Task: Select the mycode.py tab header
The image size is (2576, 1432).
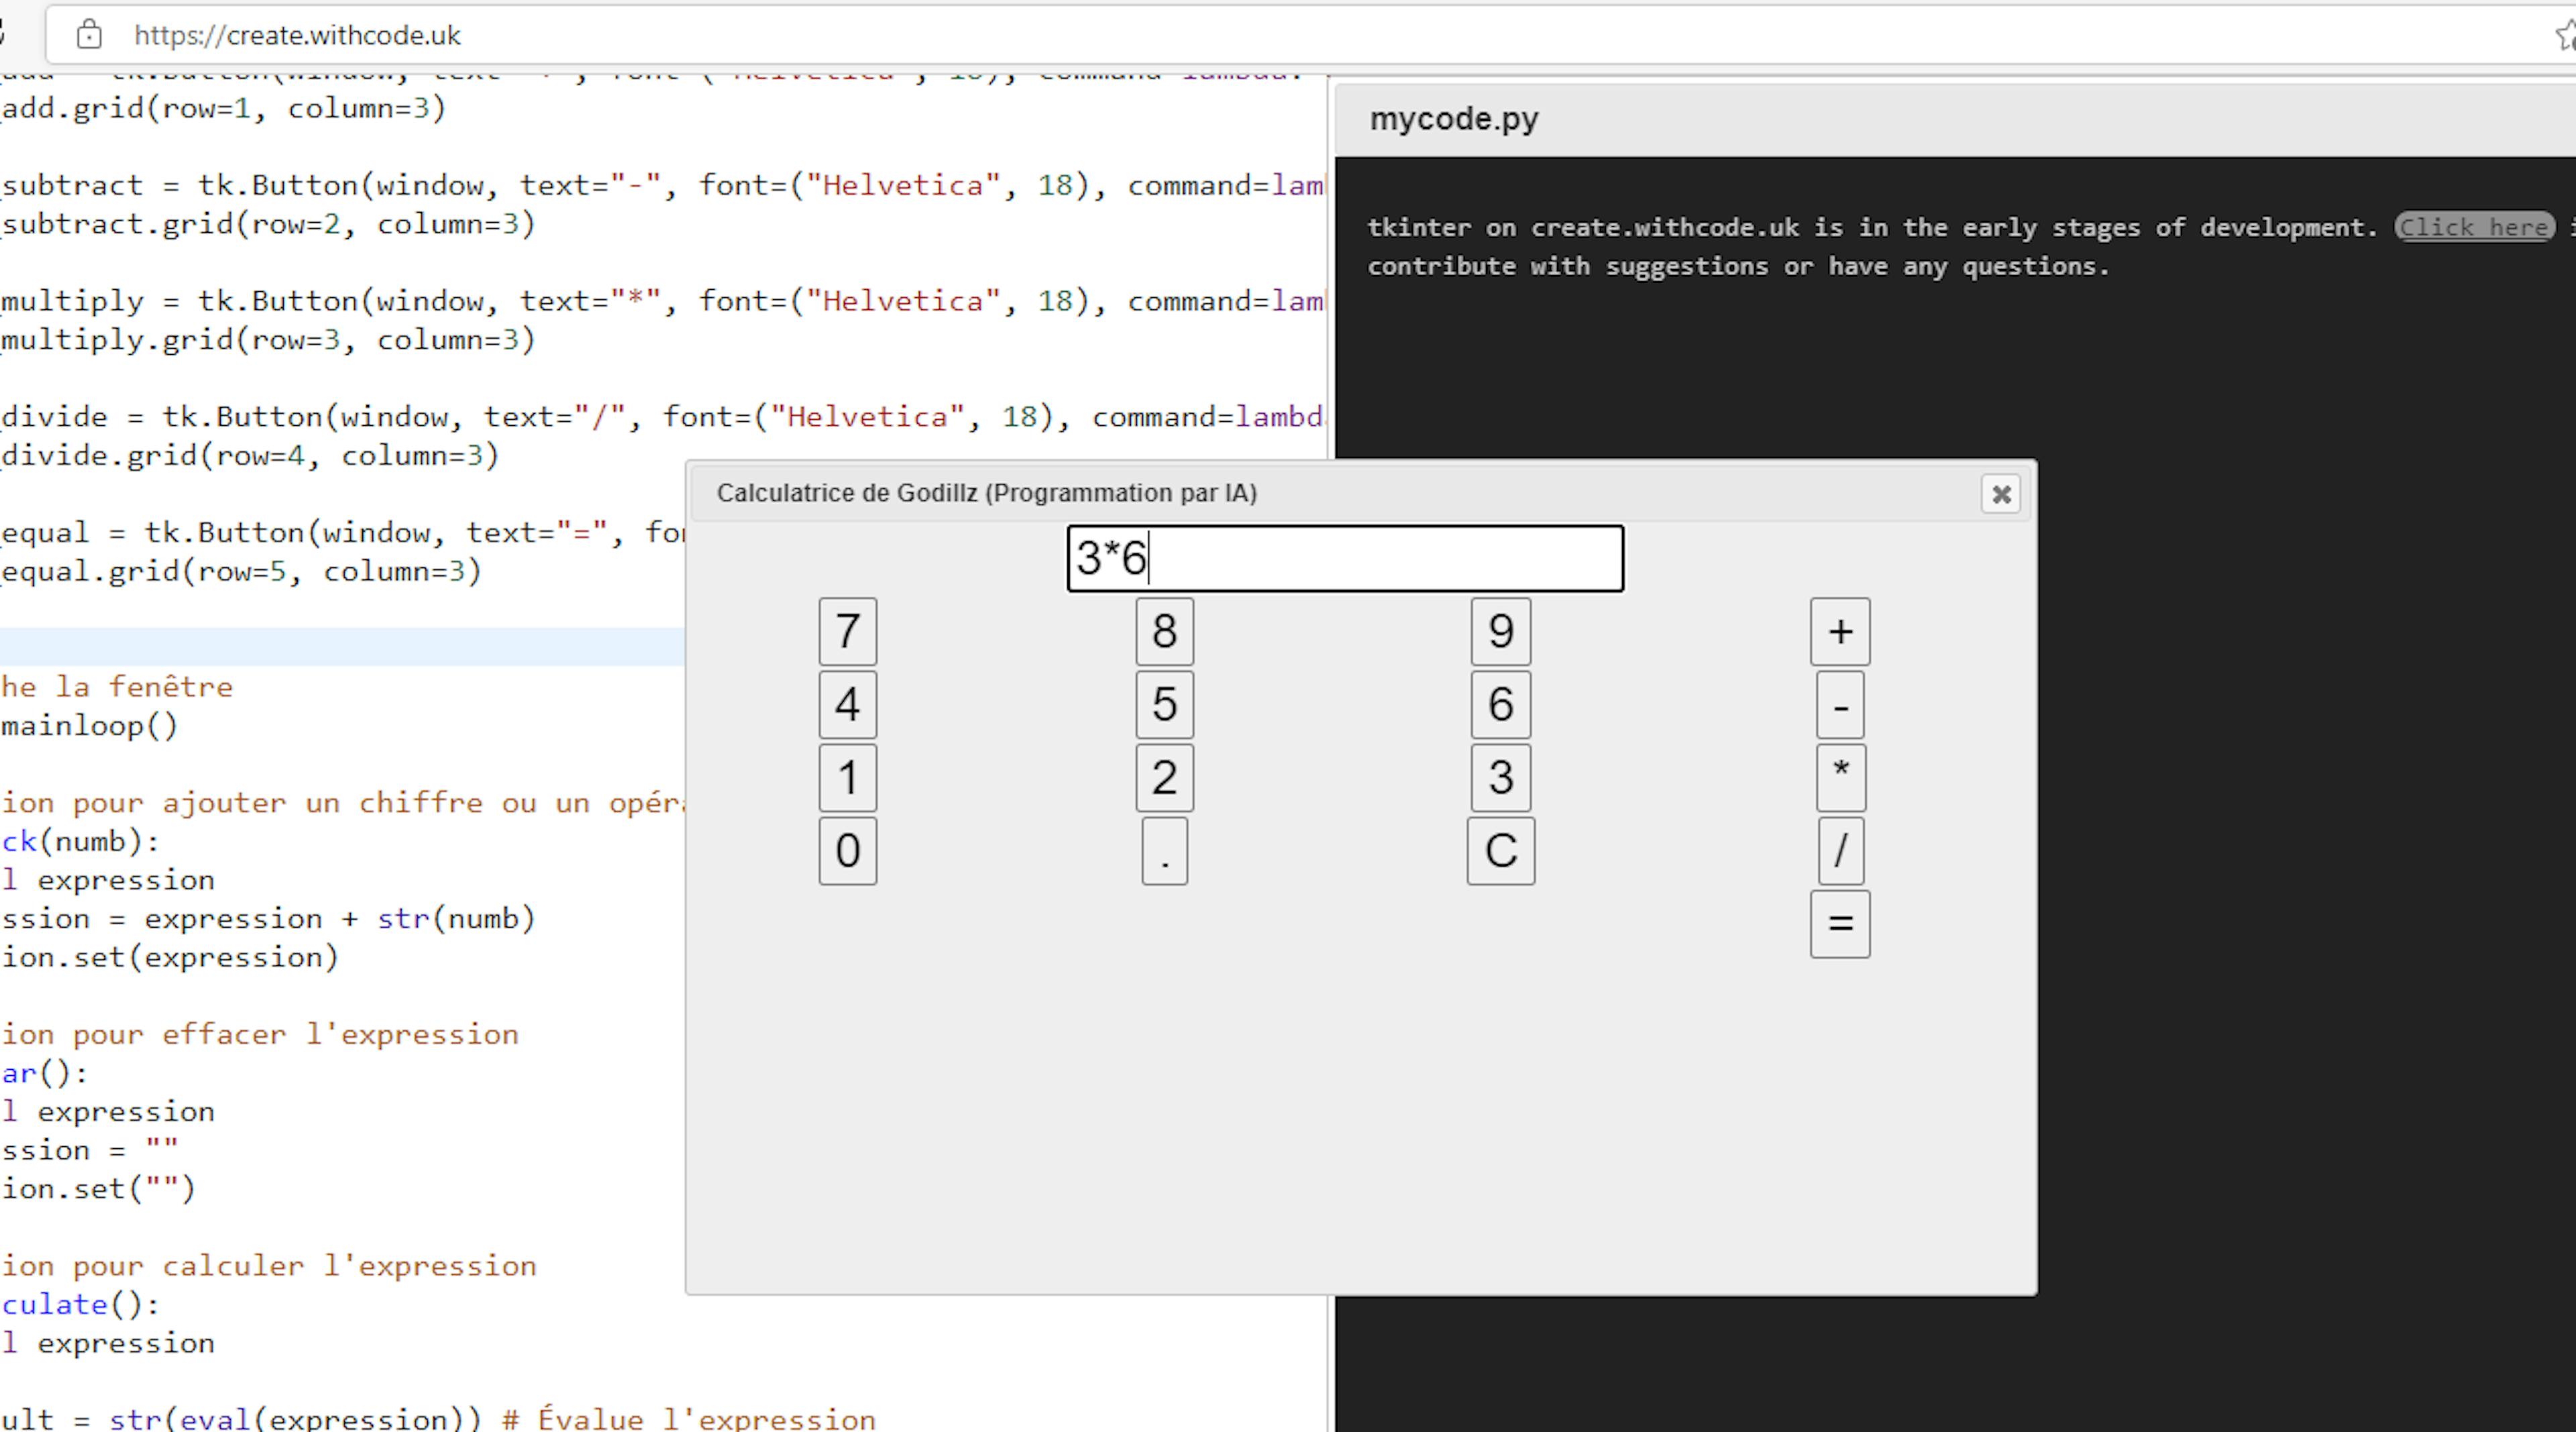Action: 1453,119
